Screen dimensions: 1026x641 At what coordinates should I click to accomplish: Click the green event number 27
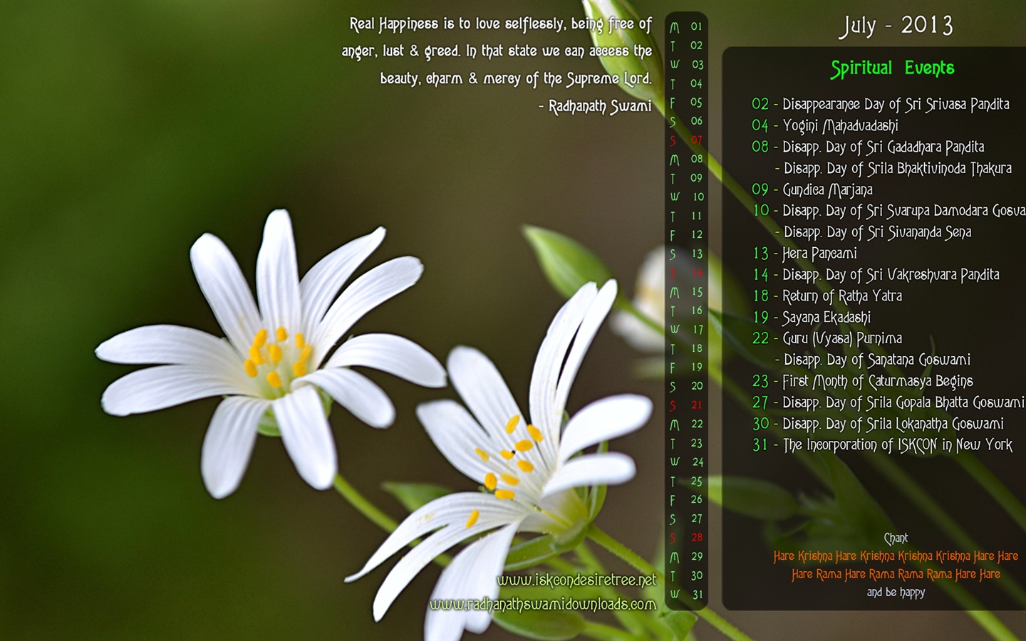pos(760,402)
